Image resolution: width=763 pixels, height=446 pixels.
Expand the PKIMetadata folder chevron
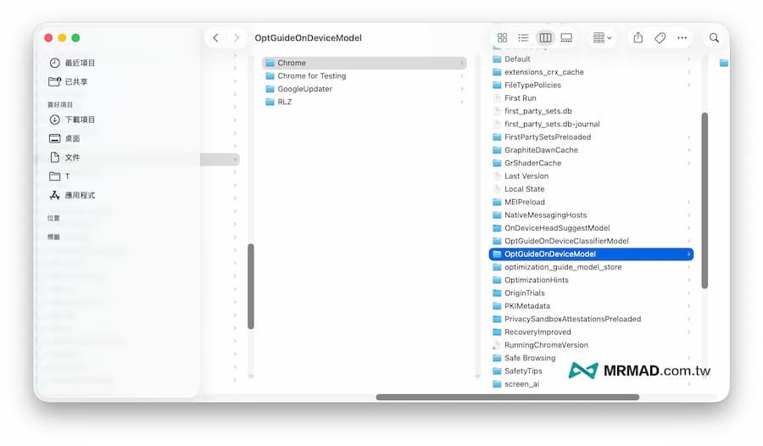688,306
